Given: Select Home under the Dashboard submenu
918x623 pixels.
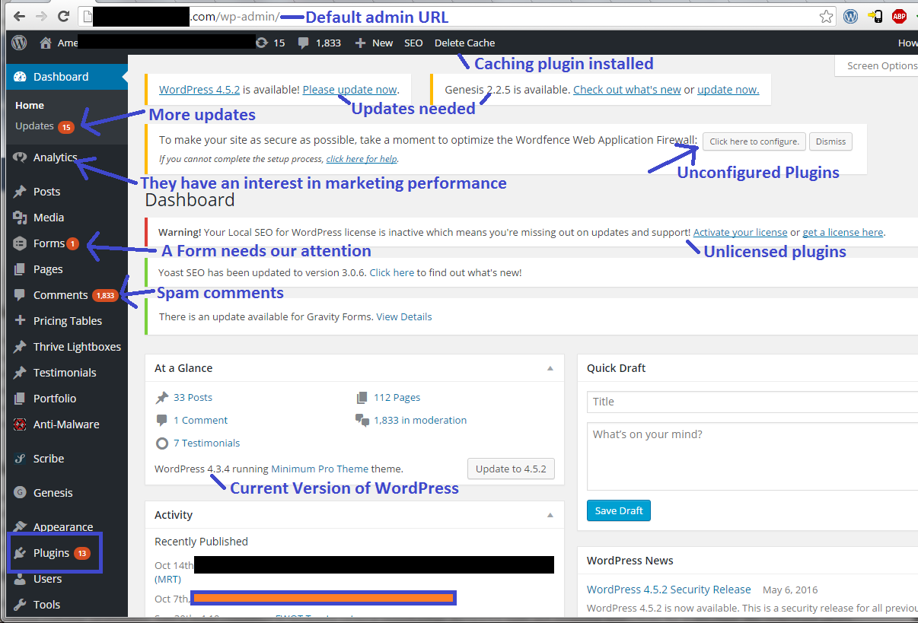Looking at the screenshot, I should pyautogui.click(x=30, y=106).
